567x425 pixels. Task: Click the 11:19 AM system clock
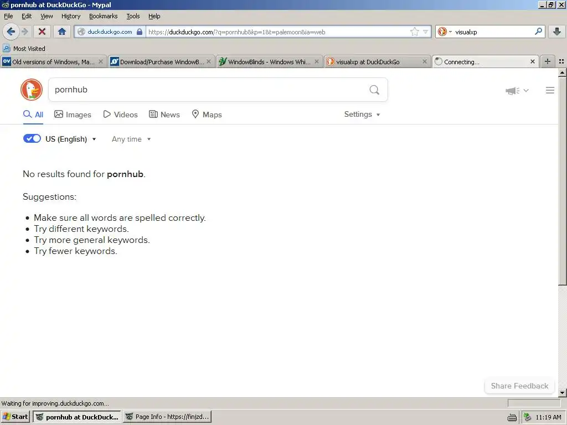549,417
